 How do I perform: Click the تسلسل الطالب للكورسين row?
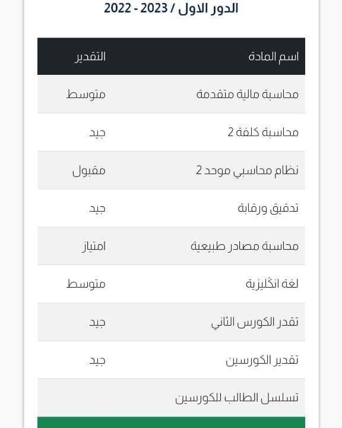tap(171, 398)
